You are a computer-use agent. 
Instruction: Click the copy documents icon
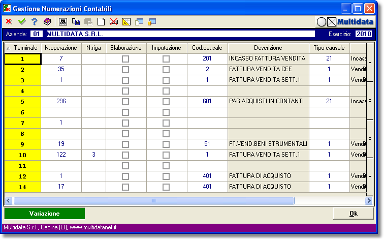[76, 22]
